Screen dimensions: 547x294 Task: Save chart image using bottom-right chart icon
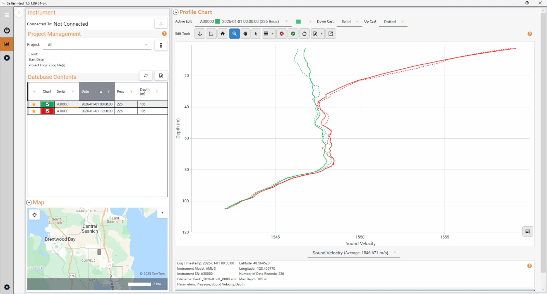pos(528,231)
